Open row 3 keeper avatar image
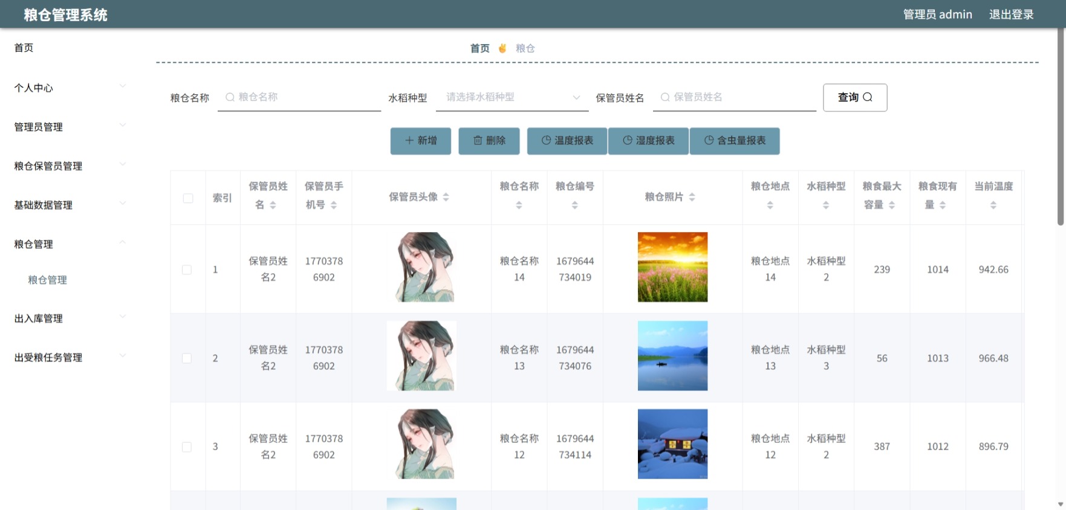 (421, 444)
